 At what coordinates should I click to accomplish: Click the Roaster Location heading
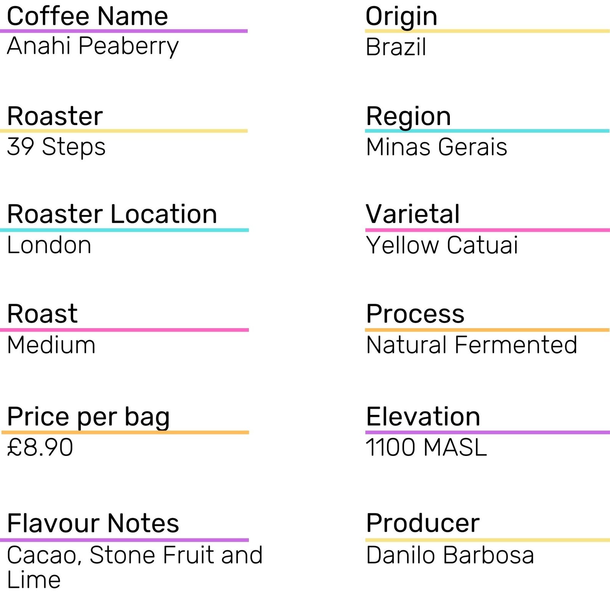pos(112,214)
